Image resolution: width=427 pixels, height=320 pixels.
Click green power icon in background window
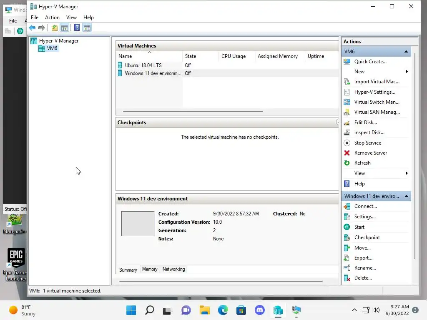[20, 31]
